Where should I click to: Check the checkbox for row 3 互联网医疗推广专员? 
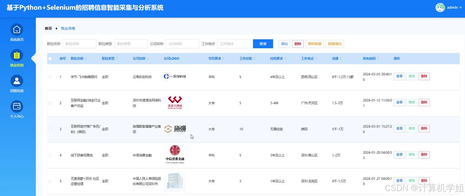click(x=50, y=129)
